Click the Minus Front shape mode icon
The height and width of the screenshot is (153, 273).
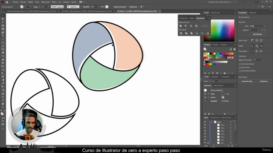(x=186, y=26)
